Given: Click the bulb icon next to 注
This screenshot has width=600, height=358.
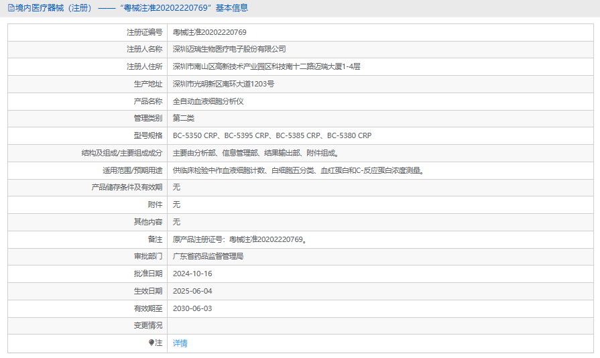Looking at the screenshot, I should [152, 343].
